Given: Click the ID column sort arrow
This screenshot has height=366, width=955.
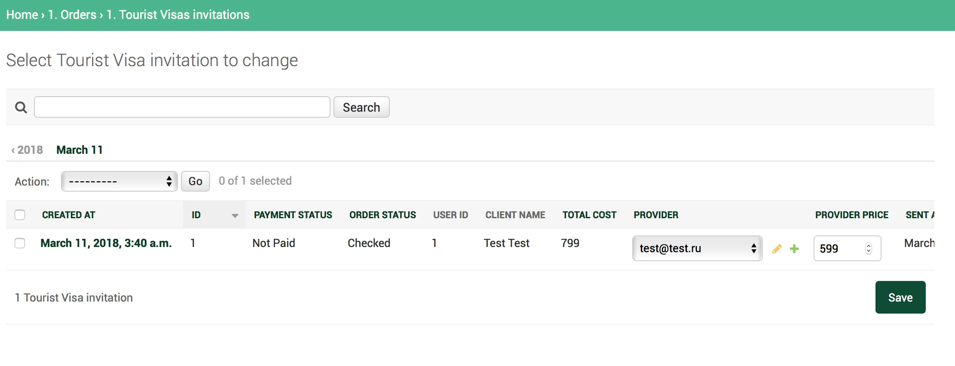Looking at the screenshot, I should click(235, 216).
